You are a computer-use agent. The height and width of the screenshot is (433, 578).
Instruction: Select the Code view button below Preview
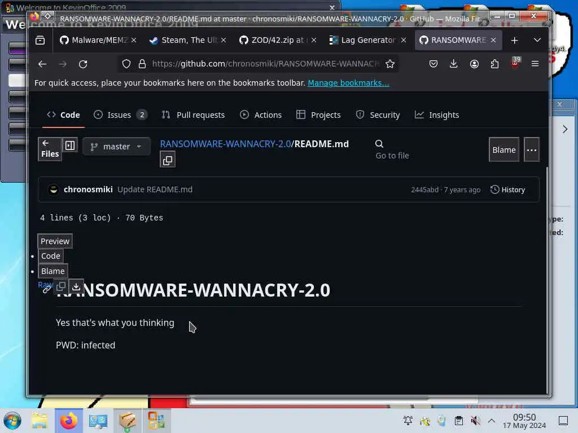coord(50,256)
